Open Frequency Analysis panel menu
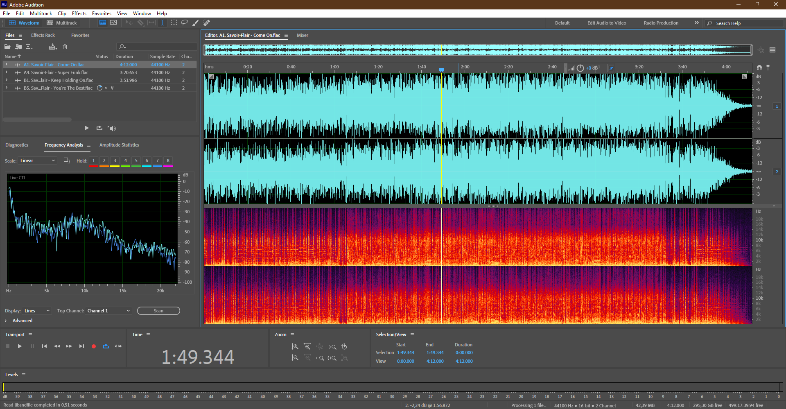The image size is (786, 409). pyautogui.click(x=89, y=145)
